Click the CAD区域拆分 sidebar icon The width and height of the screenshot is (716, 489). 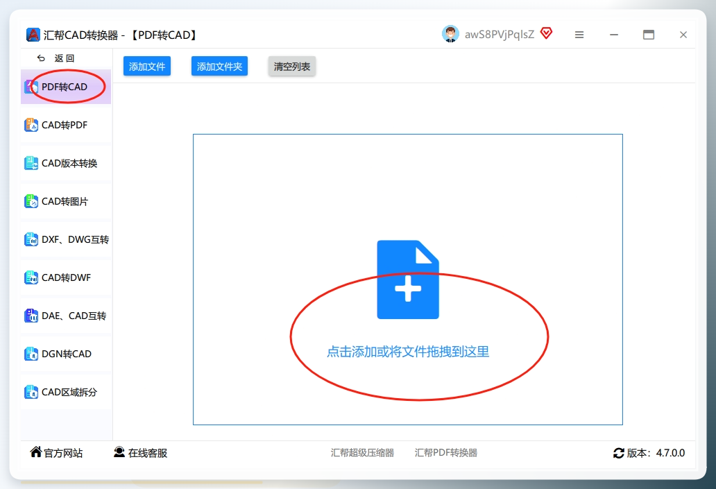[31, 392]
